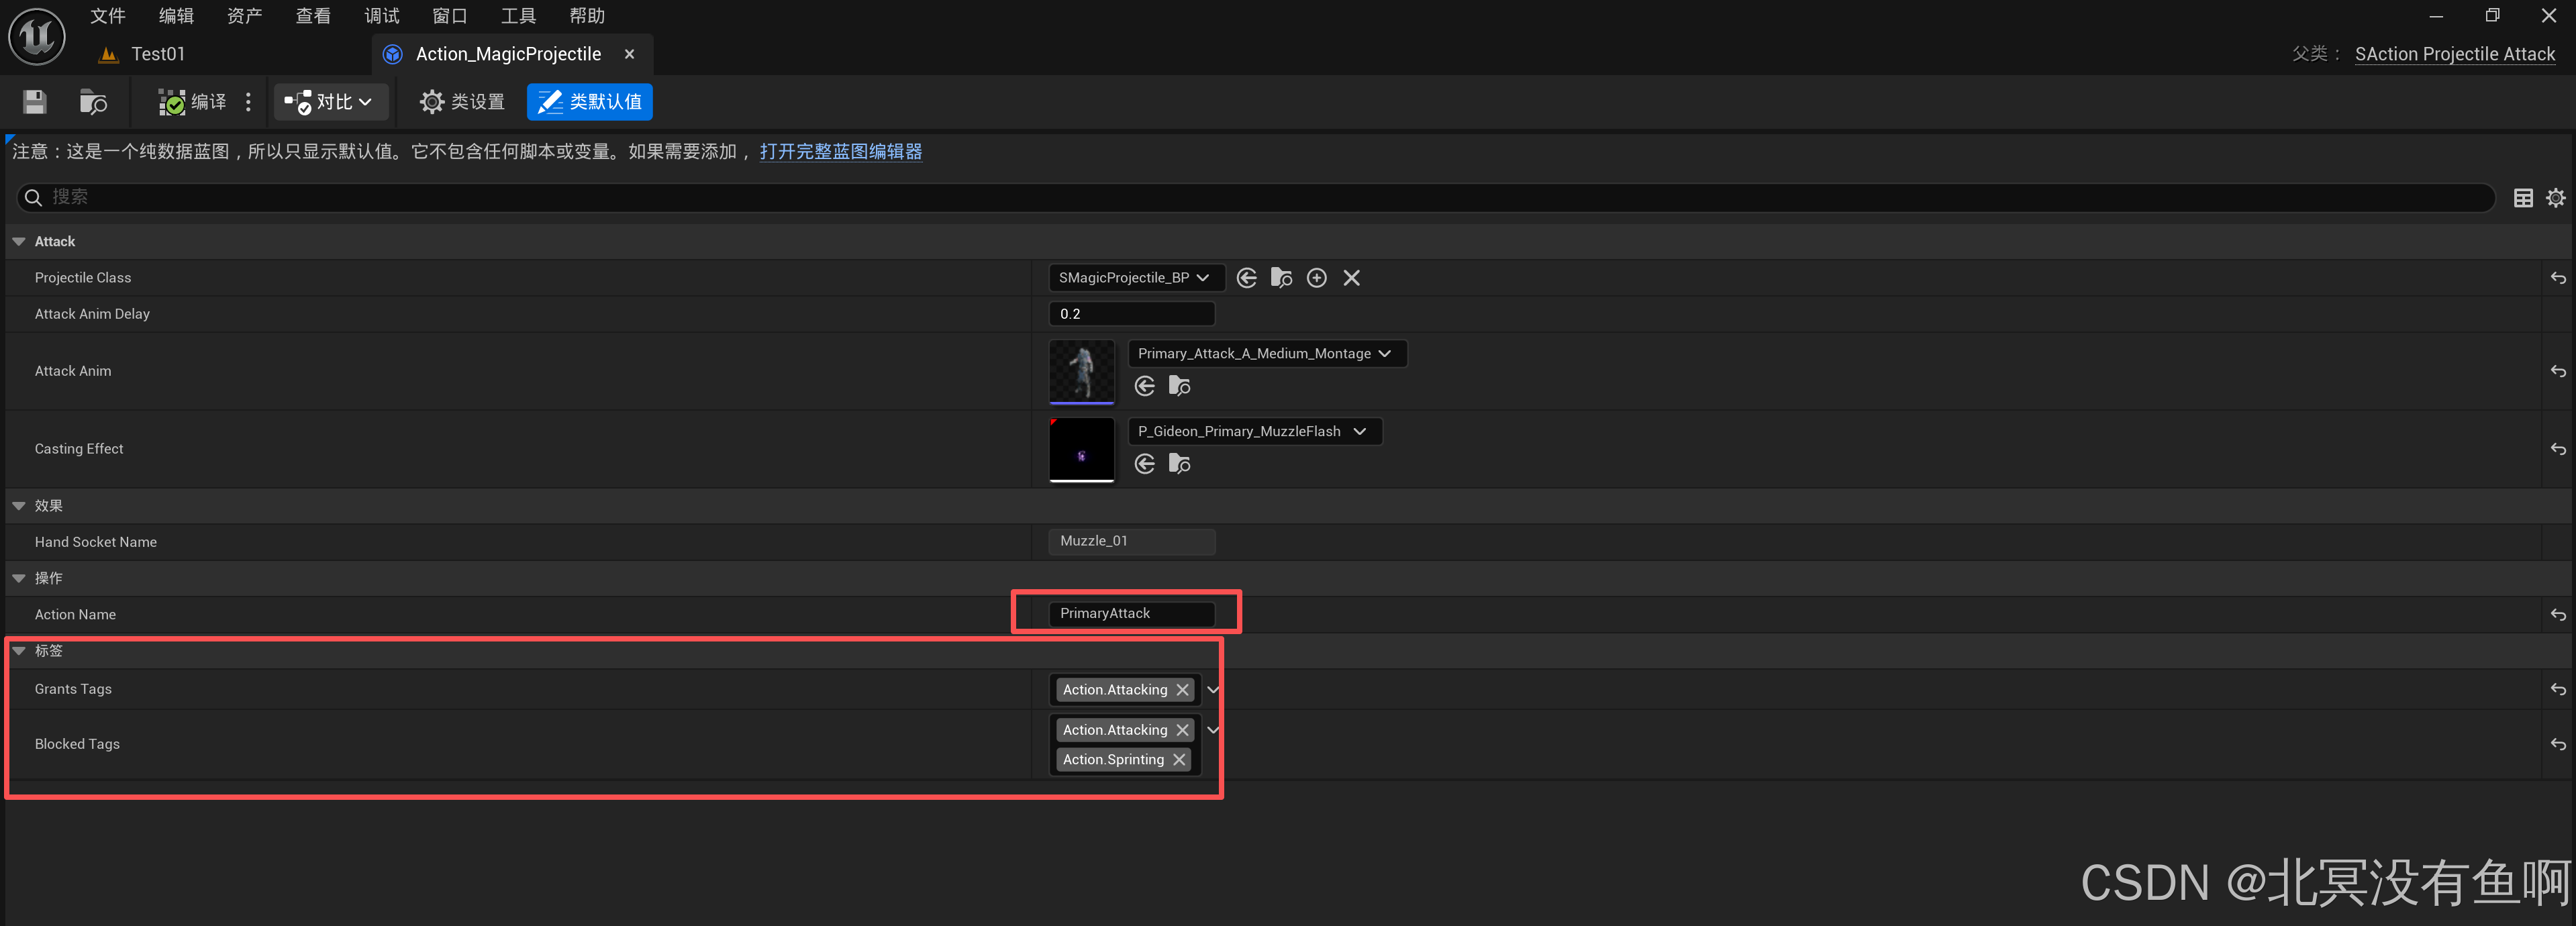The width and height of the screenshot is (2576, 926).
Task: Switch to the Test01 tab
Action: 157,54
